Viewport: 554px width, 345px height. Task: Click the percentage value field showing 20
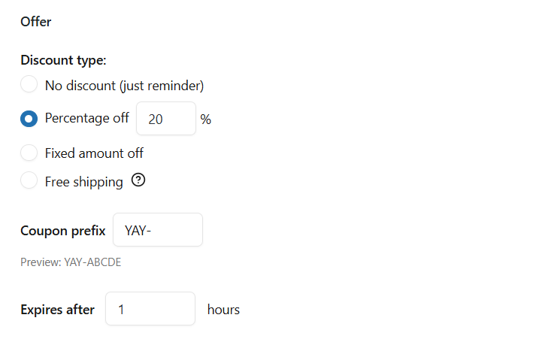coord(165,119)
